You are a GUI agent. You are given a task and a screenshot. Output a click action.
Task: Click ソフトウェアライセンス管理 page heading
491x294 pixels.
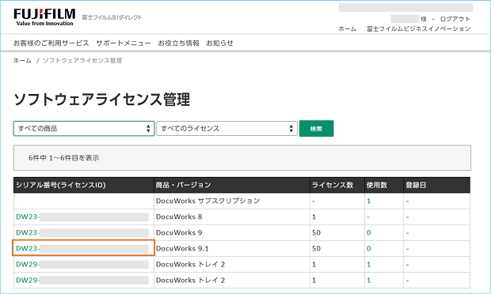pyautogui.click(x=102, y=100)
